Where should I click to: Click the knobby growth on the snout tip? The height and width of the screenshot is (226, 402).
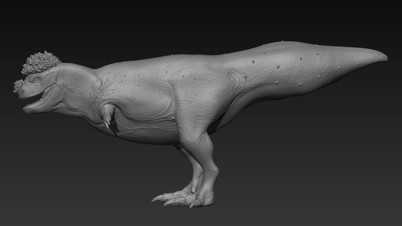tap(19, 86)
